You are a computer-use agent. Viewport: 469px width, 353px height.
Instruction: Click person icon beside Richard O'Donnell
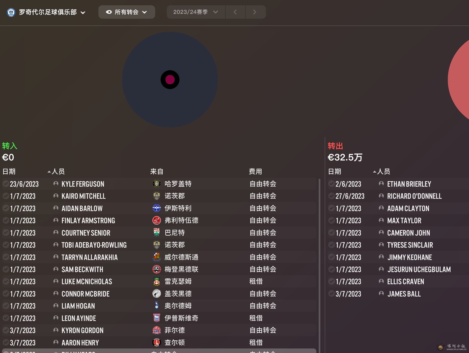coord(381,196)
